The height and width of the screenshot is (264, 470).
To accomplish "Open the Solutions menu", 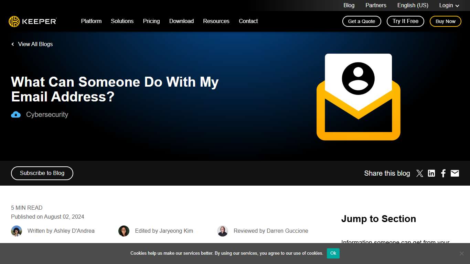I will pyautogui.click(x=122, y=21).
